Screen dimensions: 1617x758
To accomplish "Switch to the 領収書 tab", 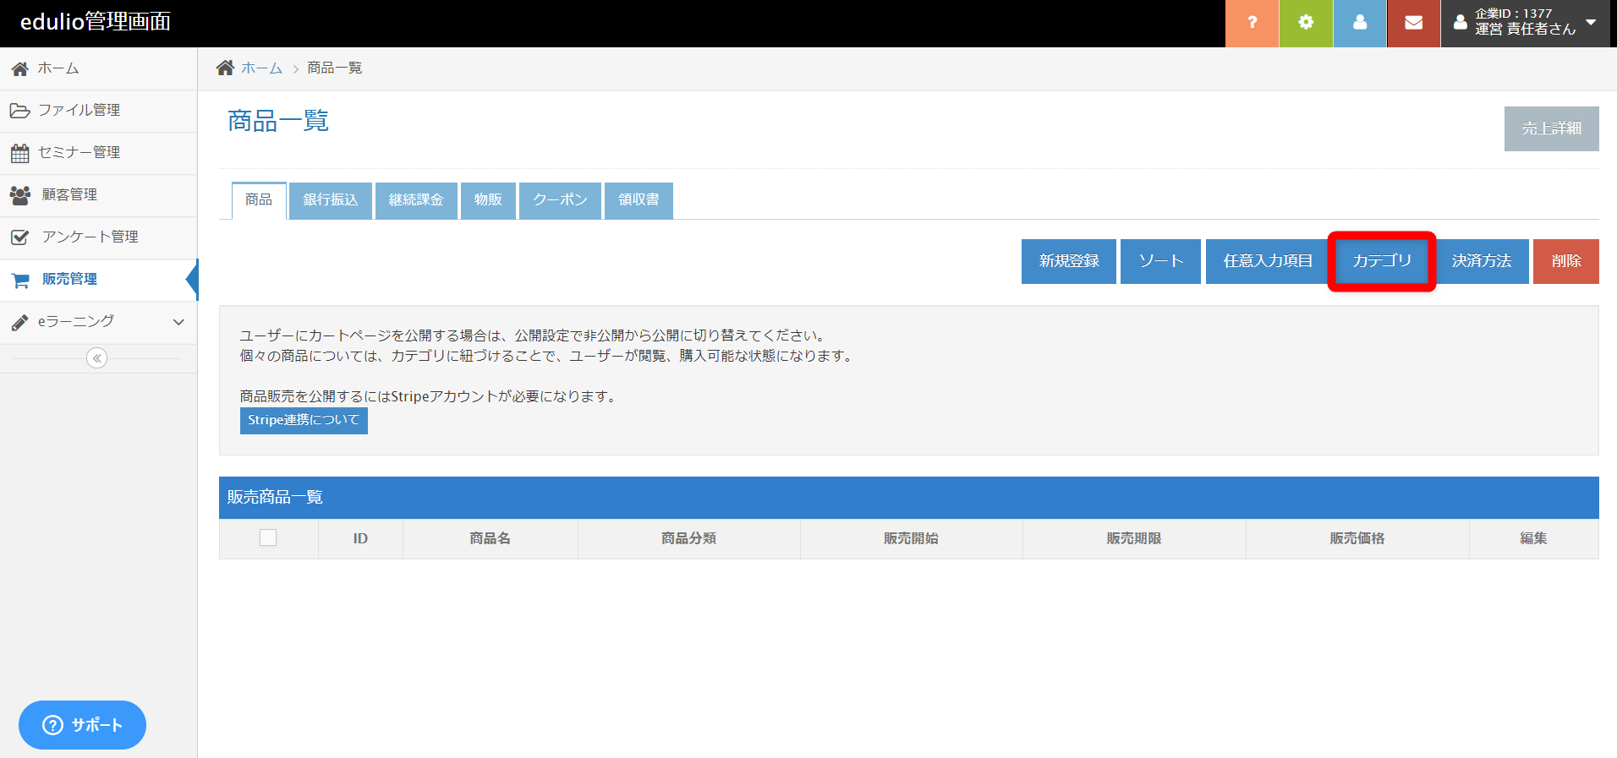I will (639, 200).
